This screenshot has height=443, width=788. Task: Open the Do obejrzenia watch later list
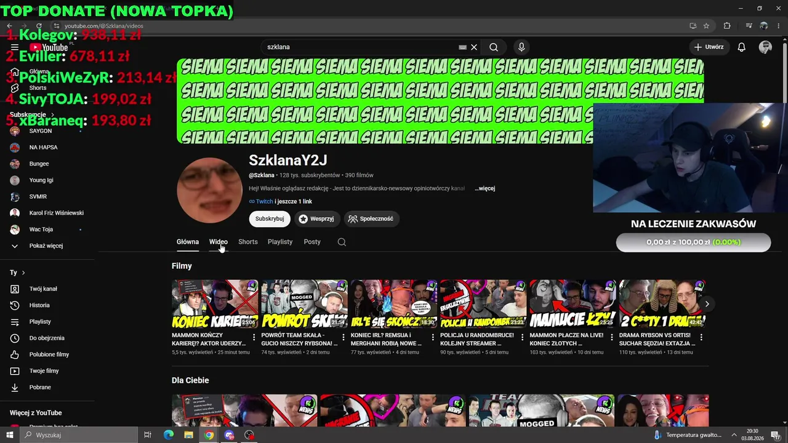(48, 338)
